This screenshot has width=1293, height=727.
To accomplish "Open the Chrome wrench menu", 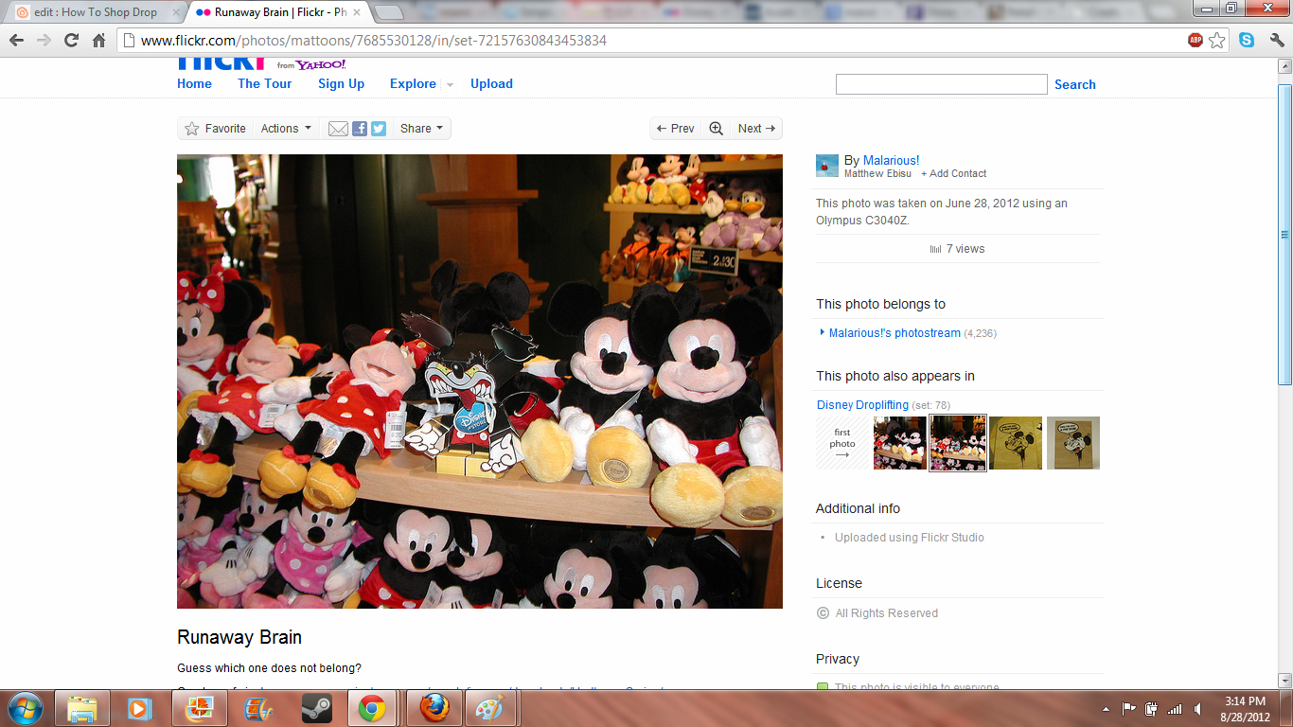I will pyautogui.click(x=1276, y=40).
